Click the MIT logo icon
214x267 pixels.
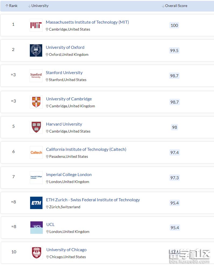(x=36, y=25)
